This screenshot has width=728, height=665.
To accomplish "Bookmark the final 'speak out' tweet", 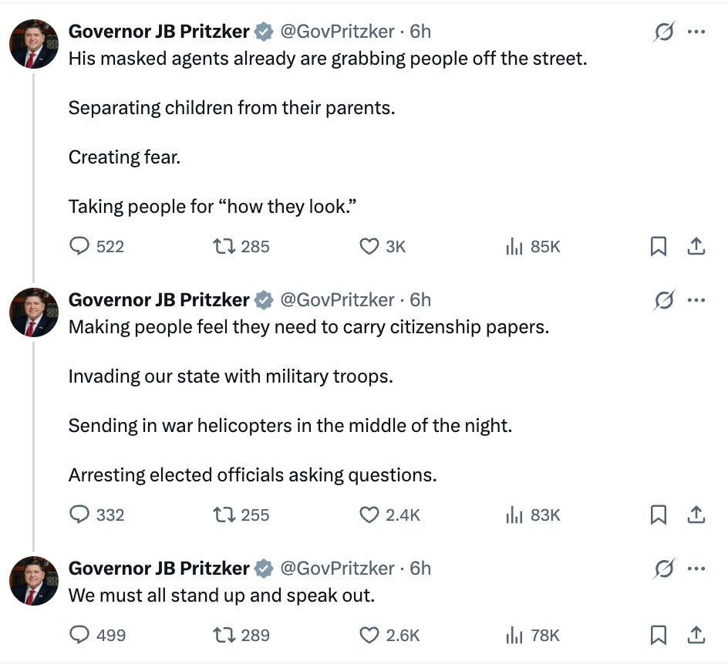I will click(x=659, y=635).
